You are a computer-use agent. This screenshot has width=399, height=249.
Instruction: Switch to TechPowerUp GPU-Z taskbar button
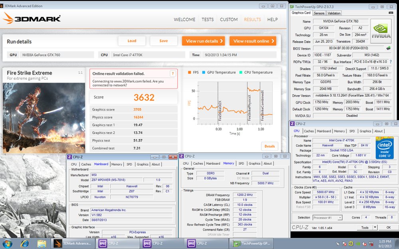click(252, 243)
